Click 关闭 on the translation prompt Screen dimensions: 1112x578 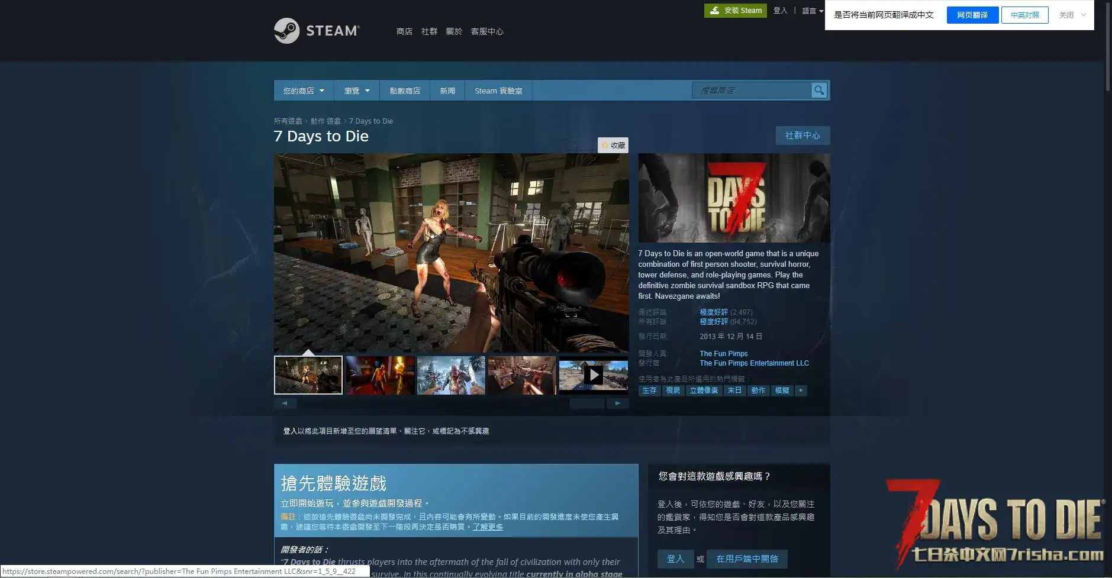1066,15
